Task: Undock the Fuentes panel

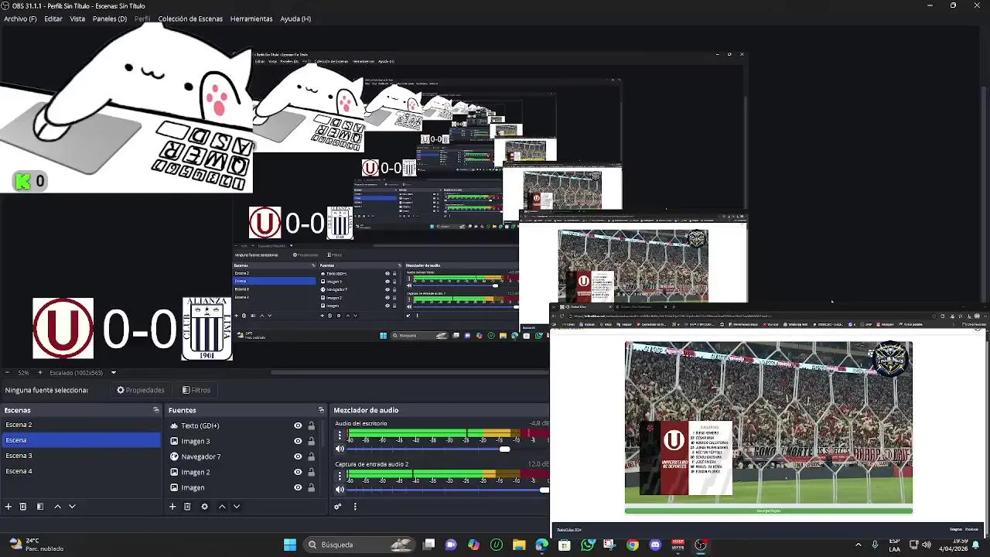Action: tap(321, 410)
